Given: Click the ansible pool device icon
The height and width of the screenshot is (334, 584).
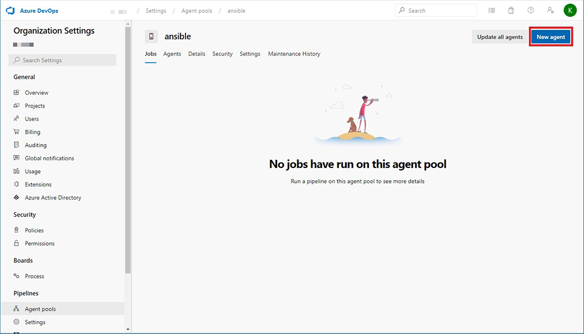Looking at the screenshot, I should [x=151, y=36].
